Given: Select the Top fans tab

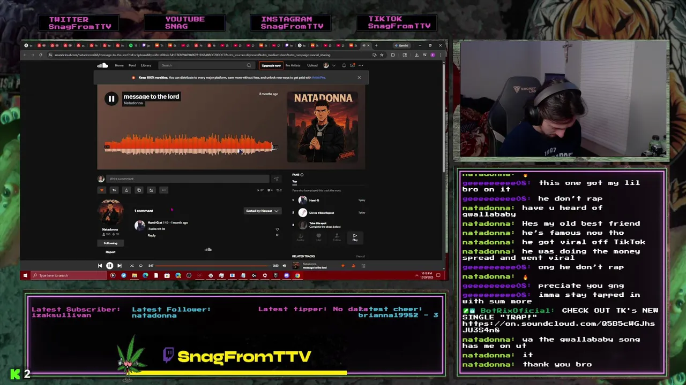Looking at the screenshot, I should [x=294, y=182].
